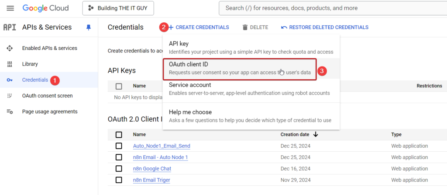Viewport: 447px width, 195px height.
Task: Open the n8n Email - Auto Node 1 link
Action: tap(161, 157)
